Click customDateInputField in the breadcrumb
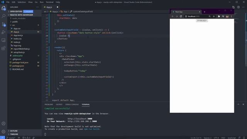The image size is (247, 139). tap(83, 12)
